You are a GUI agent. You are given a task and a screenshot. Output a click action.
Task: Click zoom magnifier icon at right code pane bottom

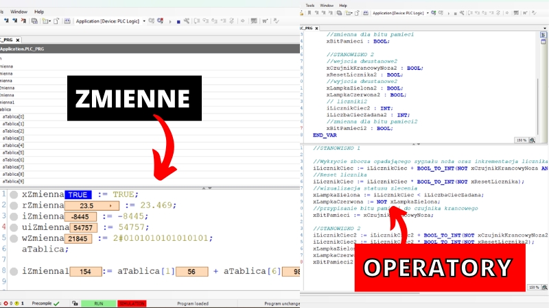(544, 287)
